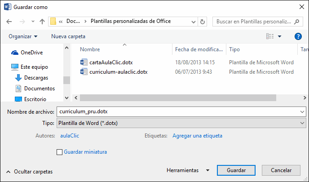Click the Word icon beside curriculum-aulaclic.dotx
Viewport: 309px width, 182px height.
(83, 72)
